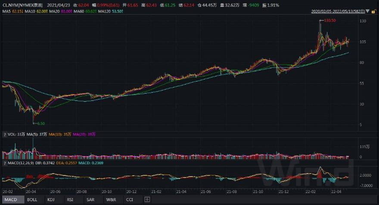Expand the date range dropdown triangle

coord(368,11)
